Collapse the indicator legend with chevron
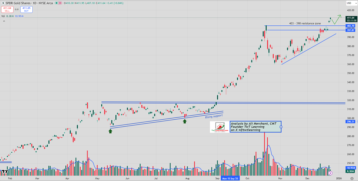The image size is (358, 181). click(4, 21)
